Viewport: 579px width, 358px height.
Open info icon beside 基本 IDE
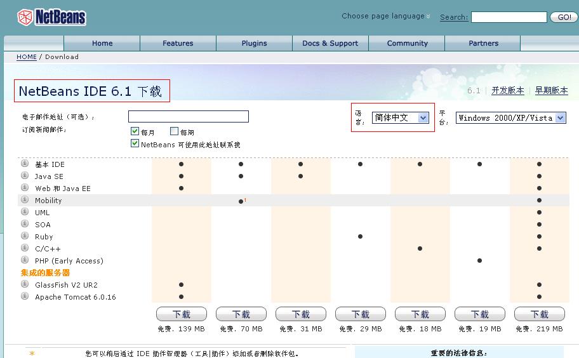point(25,163)
